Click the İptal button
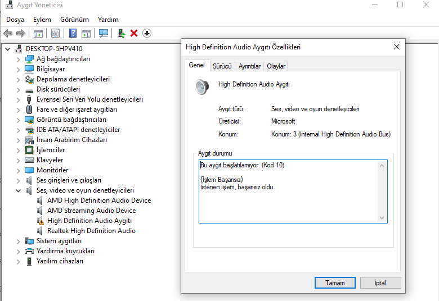This screenshot has height=301, width=439. [380, 283]
